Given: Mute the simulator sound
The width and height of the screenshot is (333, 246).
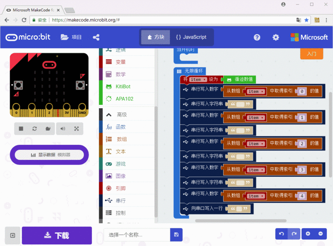Looking at the screenshot, I should [x=63, y=129].
